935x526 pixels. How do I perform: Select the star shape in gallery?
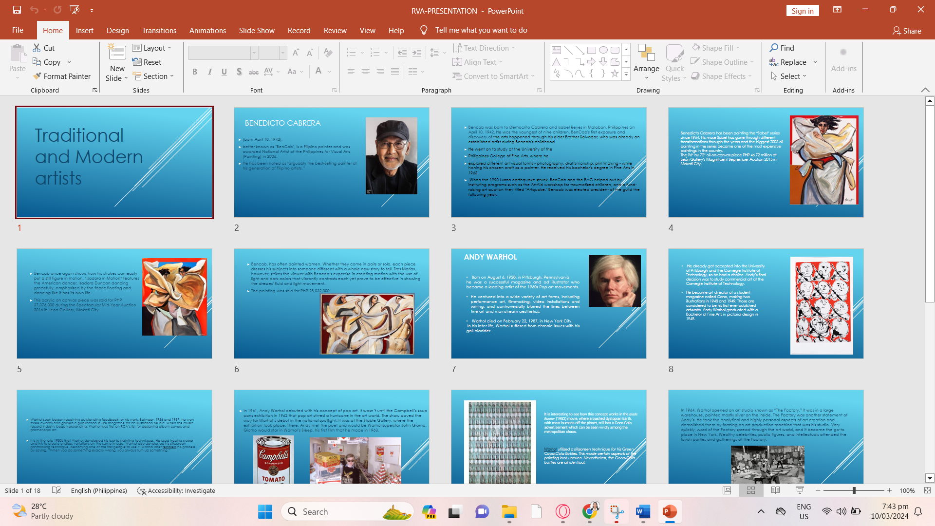615,73
